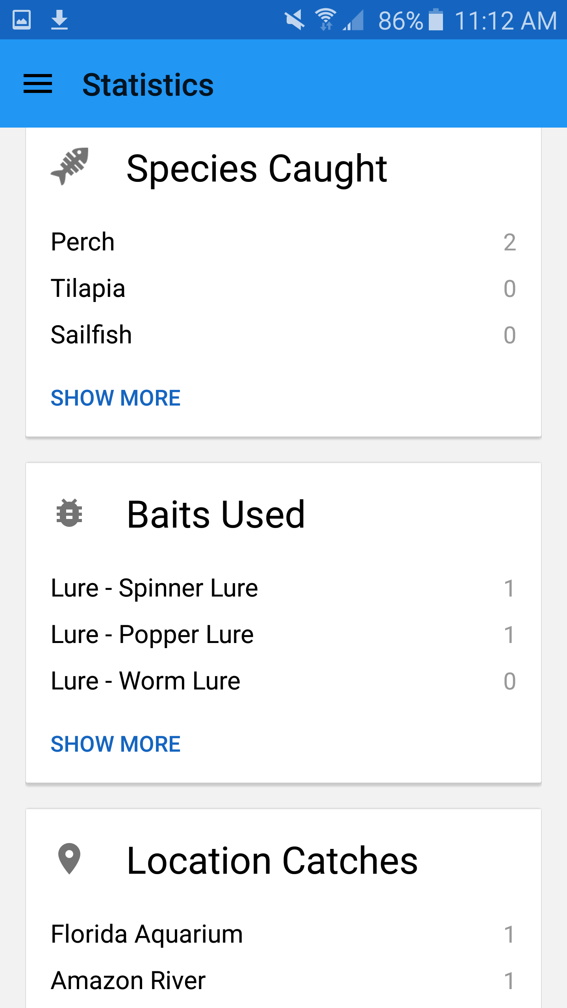Open the hamburger navigation menu
567x1008 pixels.
(38, 84)
